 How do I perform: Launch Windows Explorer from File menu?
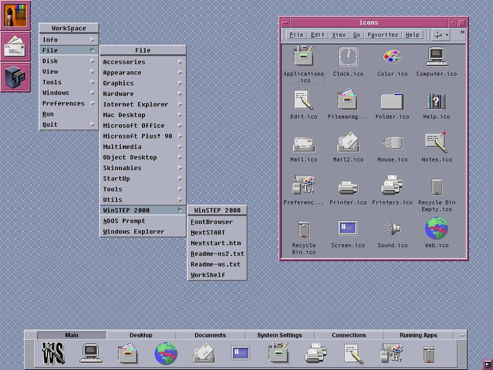[143, 231]
